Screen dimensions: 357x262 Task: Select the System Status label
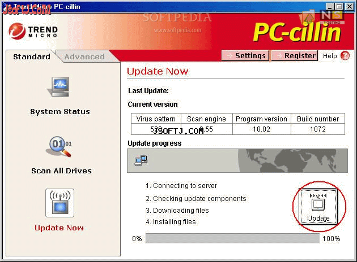60,112
